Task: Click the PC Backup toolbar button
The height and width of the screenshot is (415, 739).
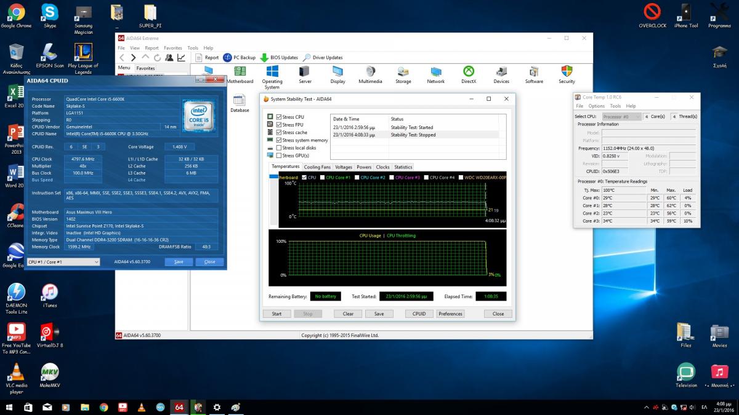Action: [240, 58]
